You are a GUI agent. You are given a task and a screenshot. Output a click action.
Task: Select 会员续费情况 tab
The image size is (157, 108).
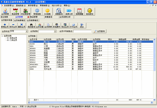pos(33,20)
